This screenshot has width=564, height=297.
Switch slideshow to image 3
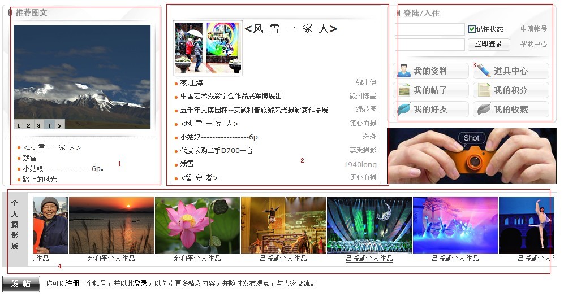[39, 125]
